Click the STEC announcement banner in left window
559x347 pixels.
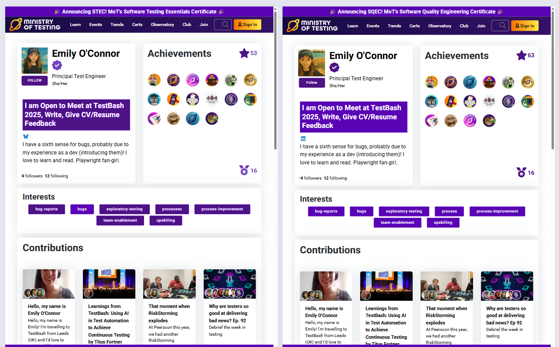[139, 12]
